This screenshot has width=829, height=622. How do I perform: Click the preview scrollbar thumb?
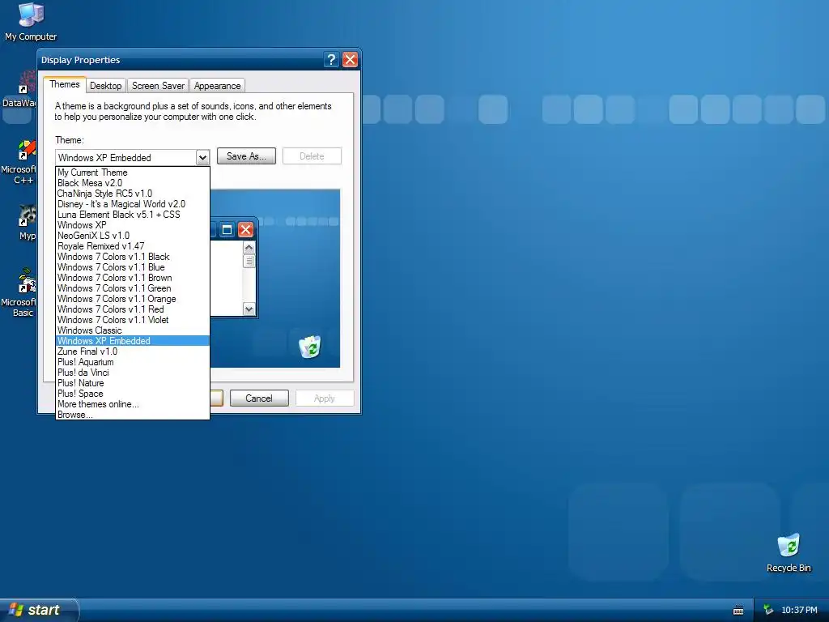249,262
